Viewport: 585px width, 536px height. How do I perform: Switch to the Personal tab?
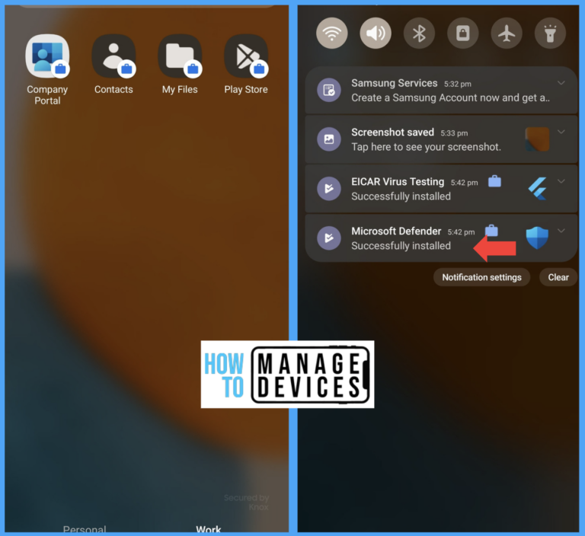(85, 530)
